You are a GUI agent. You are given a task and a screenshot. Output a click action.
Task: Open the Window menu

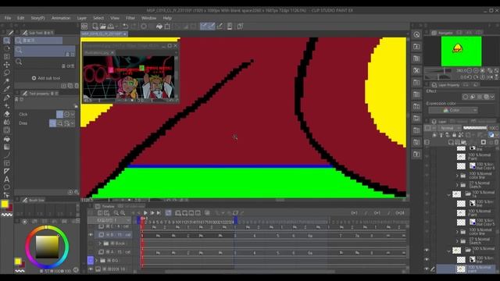(x=149, y=18)
